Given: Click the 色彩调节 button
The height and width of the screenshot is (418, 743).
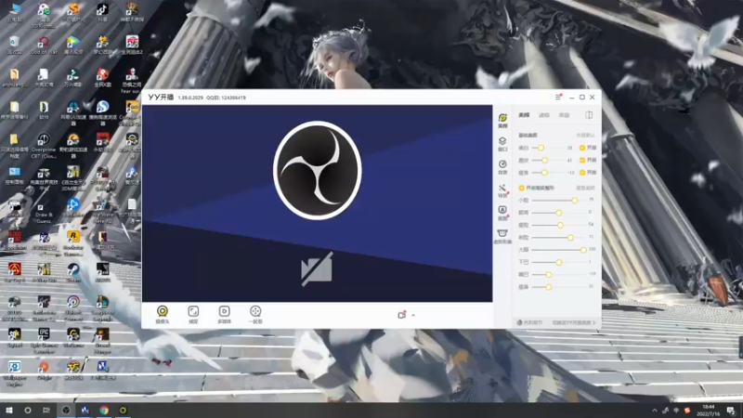Looking at the screenshot, I should (529, 322).
